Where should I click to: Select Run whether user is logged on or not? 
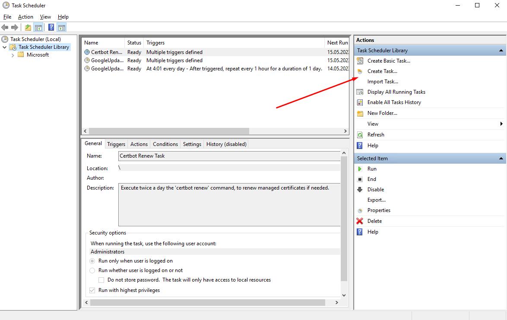[x=92, y=270]
